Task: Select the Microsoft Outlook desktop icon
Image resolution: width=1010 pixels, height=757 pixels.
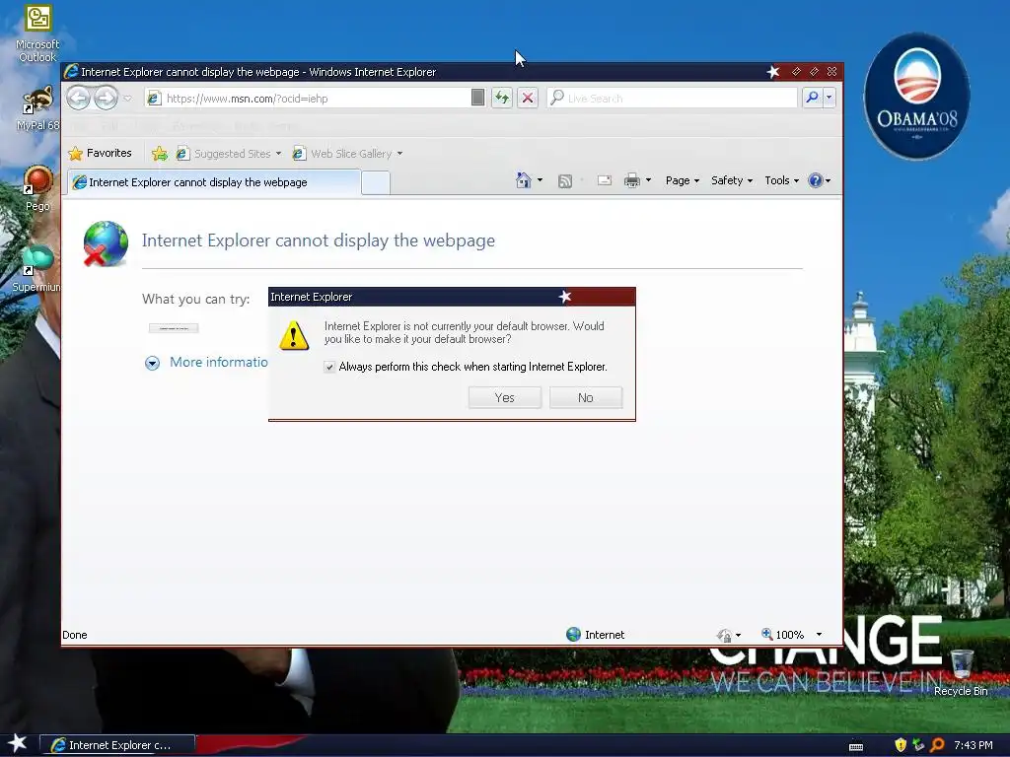Action: click(x=37, y=34)
